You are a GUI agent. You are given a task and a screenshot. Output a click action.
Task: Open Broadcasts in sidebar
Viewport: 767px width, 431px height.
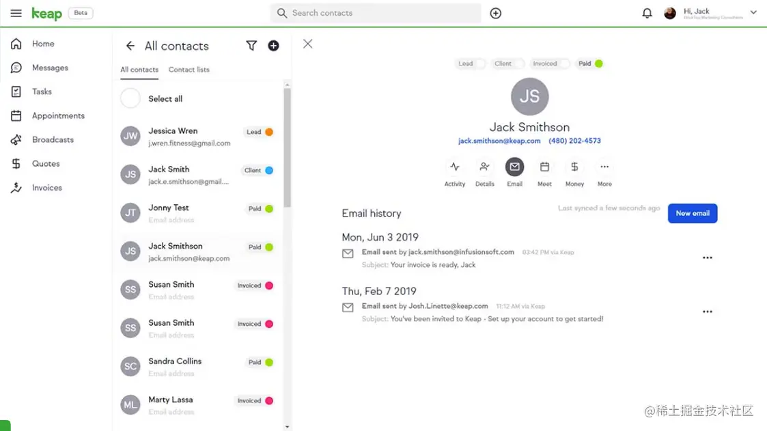pos(53,139)
